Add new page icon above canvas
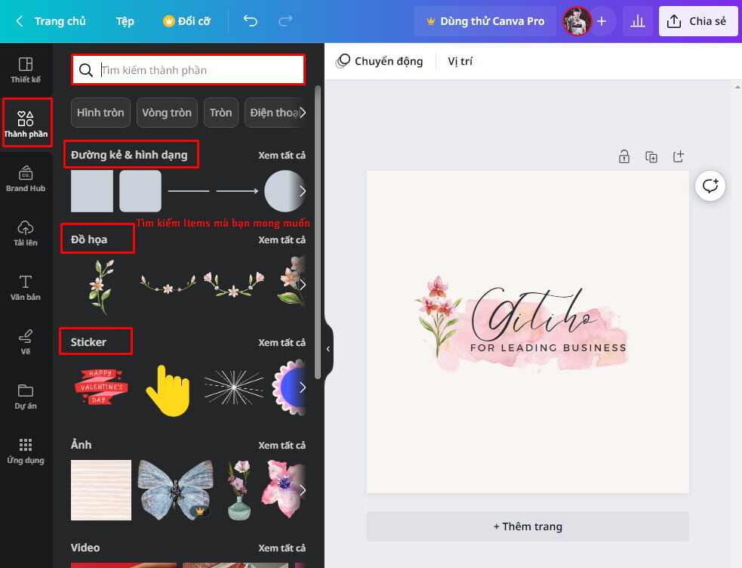 (679, 156)
